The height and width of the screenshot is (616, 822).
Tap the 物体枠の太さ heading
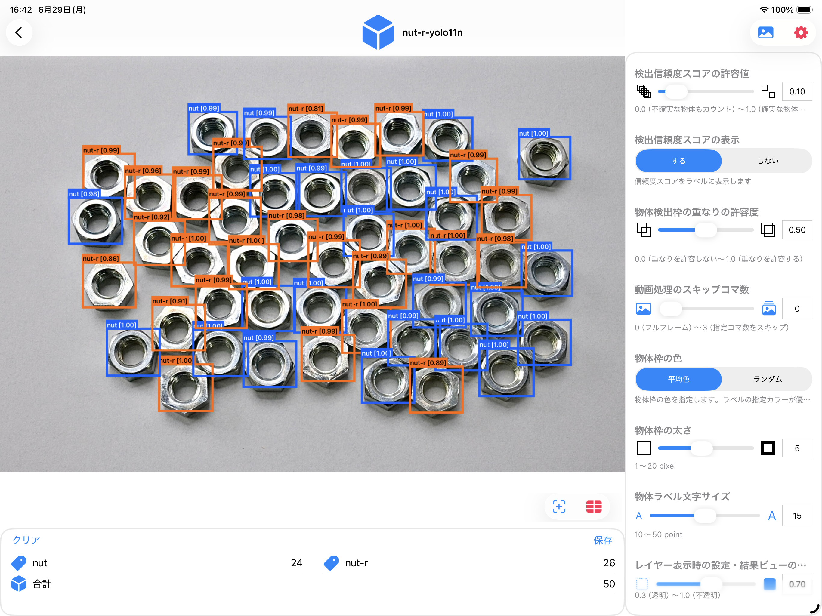[x=663, y=430]
